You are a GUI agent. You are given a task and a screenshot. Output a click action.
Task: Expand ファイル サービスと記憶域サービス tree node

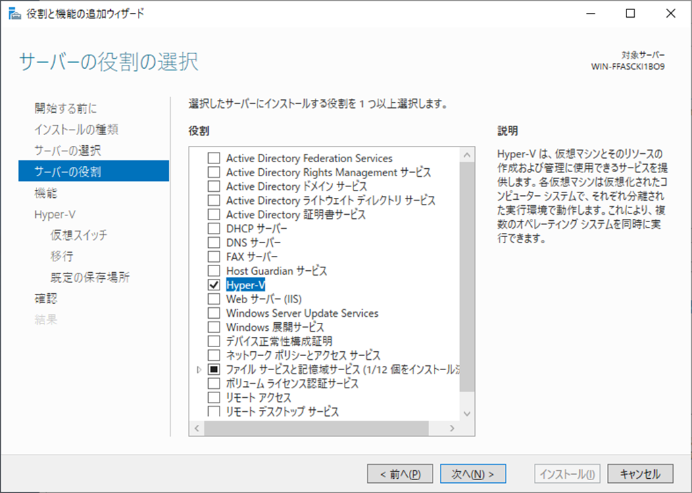click(x=199, y=370)
